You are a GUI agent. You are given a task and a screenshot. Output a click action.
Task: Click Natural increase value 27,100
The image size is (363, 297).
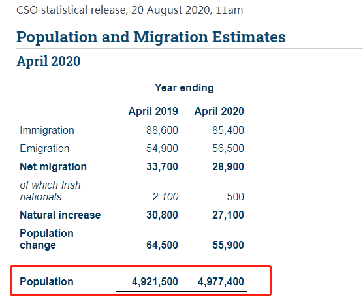[228, 215]
